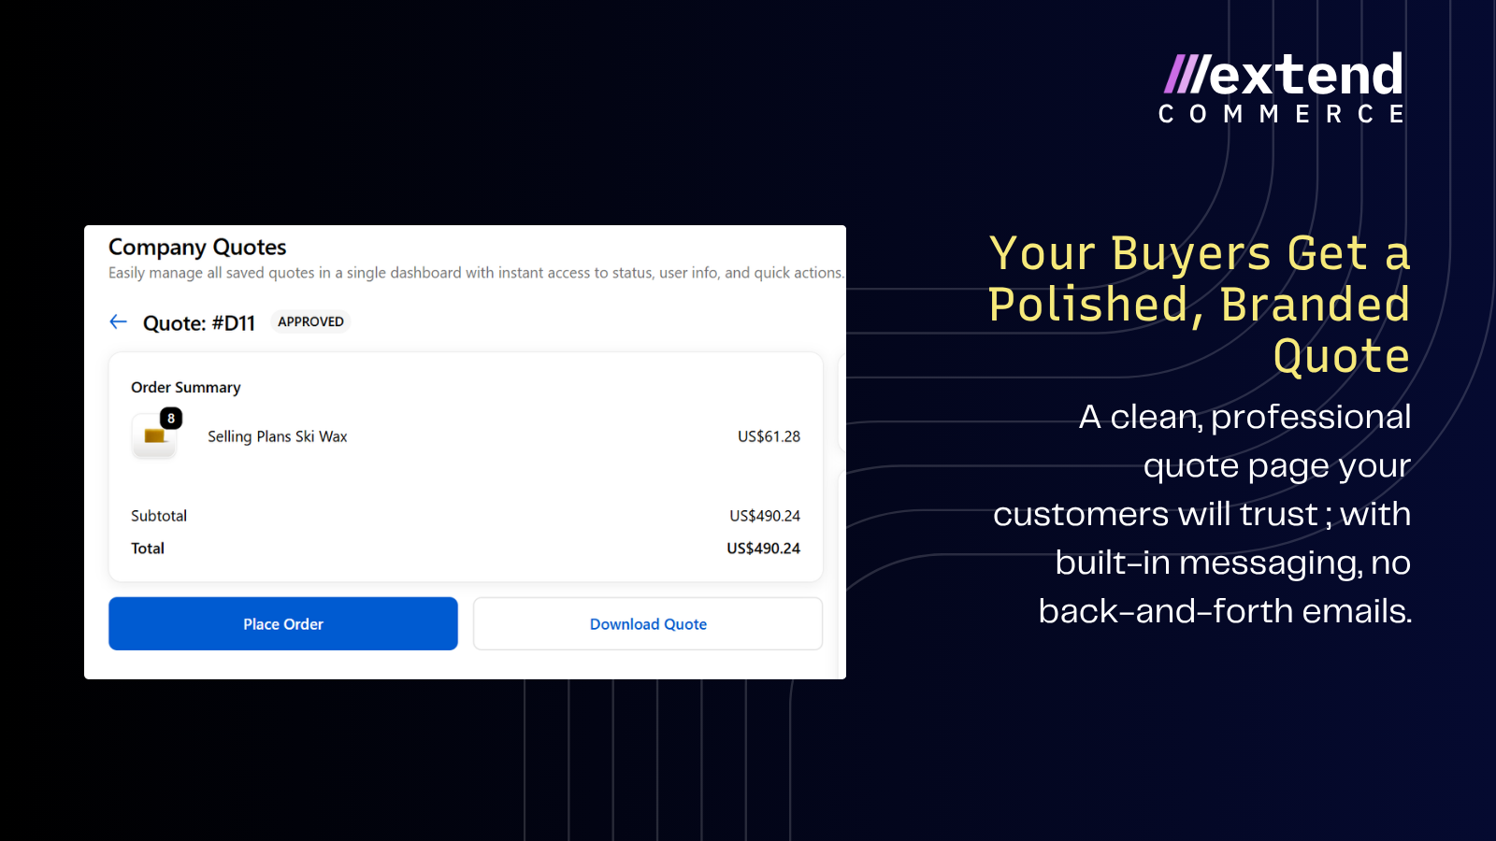Click the quantity badge showing 8
The width and height of the screenshot is (1496, 841).
point(171,419)
